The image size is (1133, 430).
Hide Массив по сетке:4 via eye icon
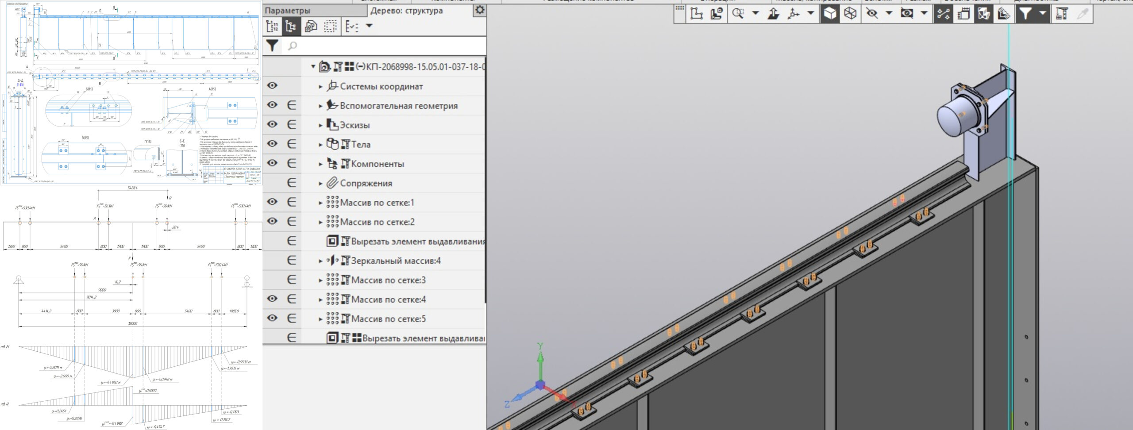(x=272, y=299)
